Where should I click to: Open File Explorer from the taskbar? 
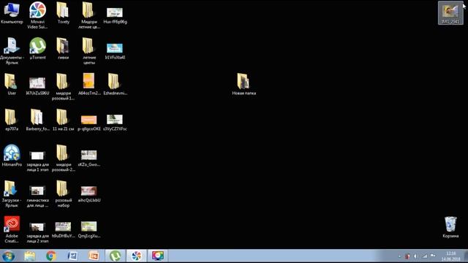click(29, 256)
